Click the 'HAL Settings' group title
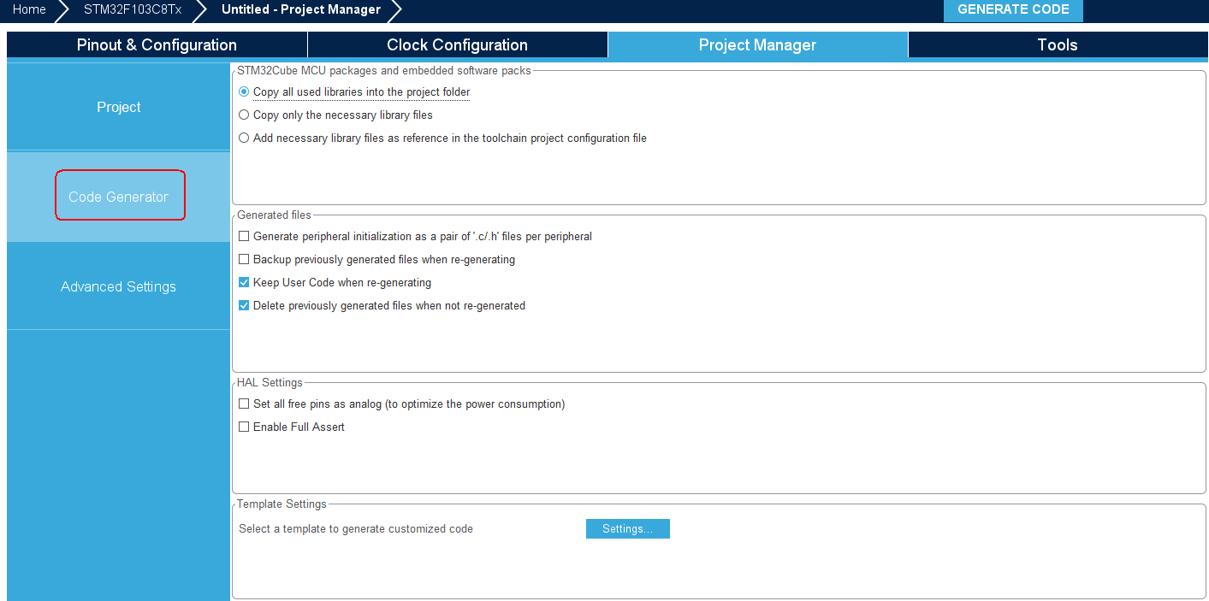Image resolution: width=1209 pixels, height=601 pixels. (x=270, y=383)
